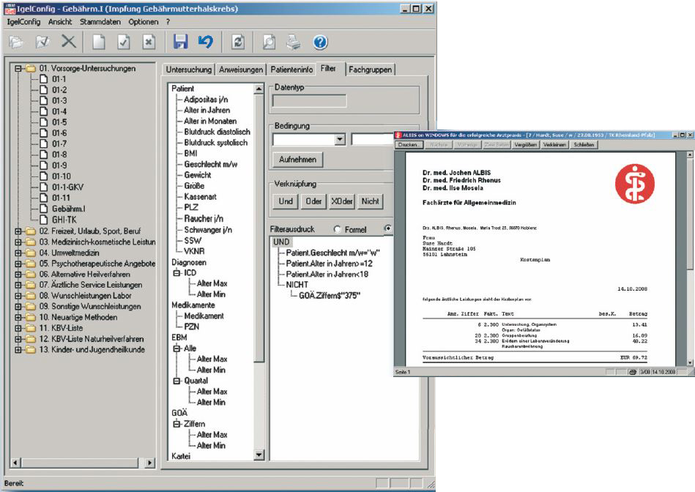Viewport: 695px width, 492px height.
Task: Click the Und link button
Action: point(286,201)
